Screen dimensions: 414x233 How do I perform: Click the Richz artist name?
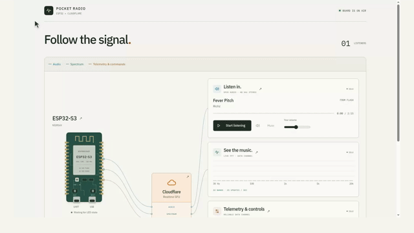pos(217,106)
